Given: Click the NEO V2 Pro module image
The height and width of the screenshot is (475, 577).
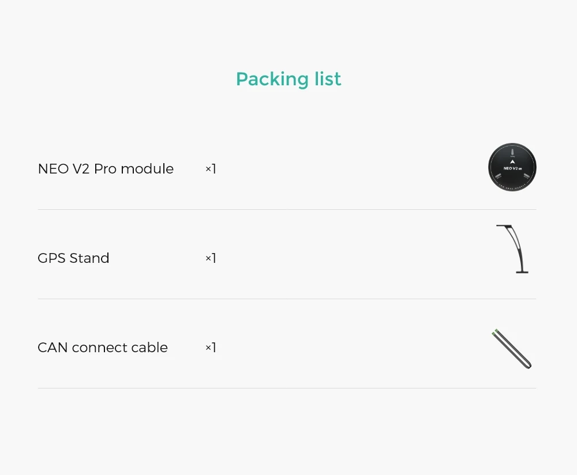Looking at the screenshot, I should click(x=512, y=167).
